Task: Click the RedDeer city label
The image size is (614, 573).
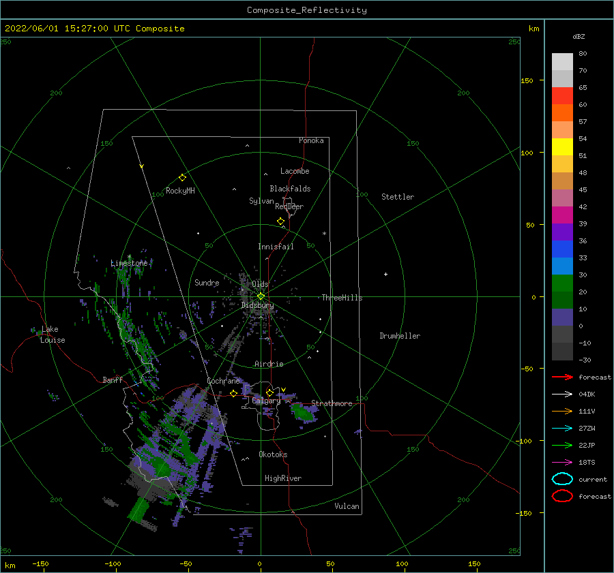Action: click(289, 206)
